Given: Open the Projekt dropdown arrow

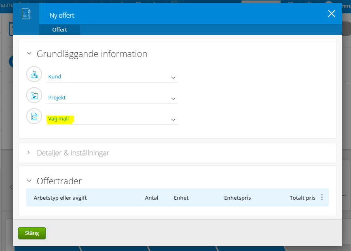Looking at the screenshot, I should [x=173, y=99].
